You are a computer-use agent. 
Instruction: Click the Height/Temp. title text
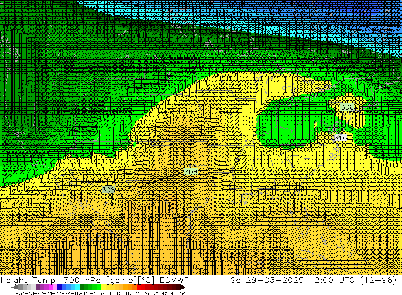29,280
